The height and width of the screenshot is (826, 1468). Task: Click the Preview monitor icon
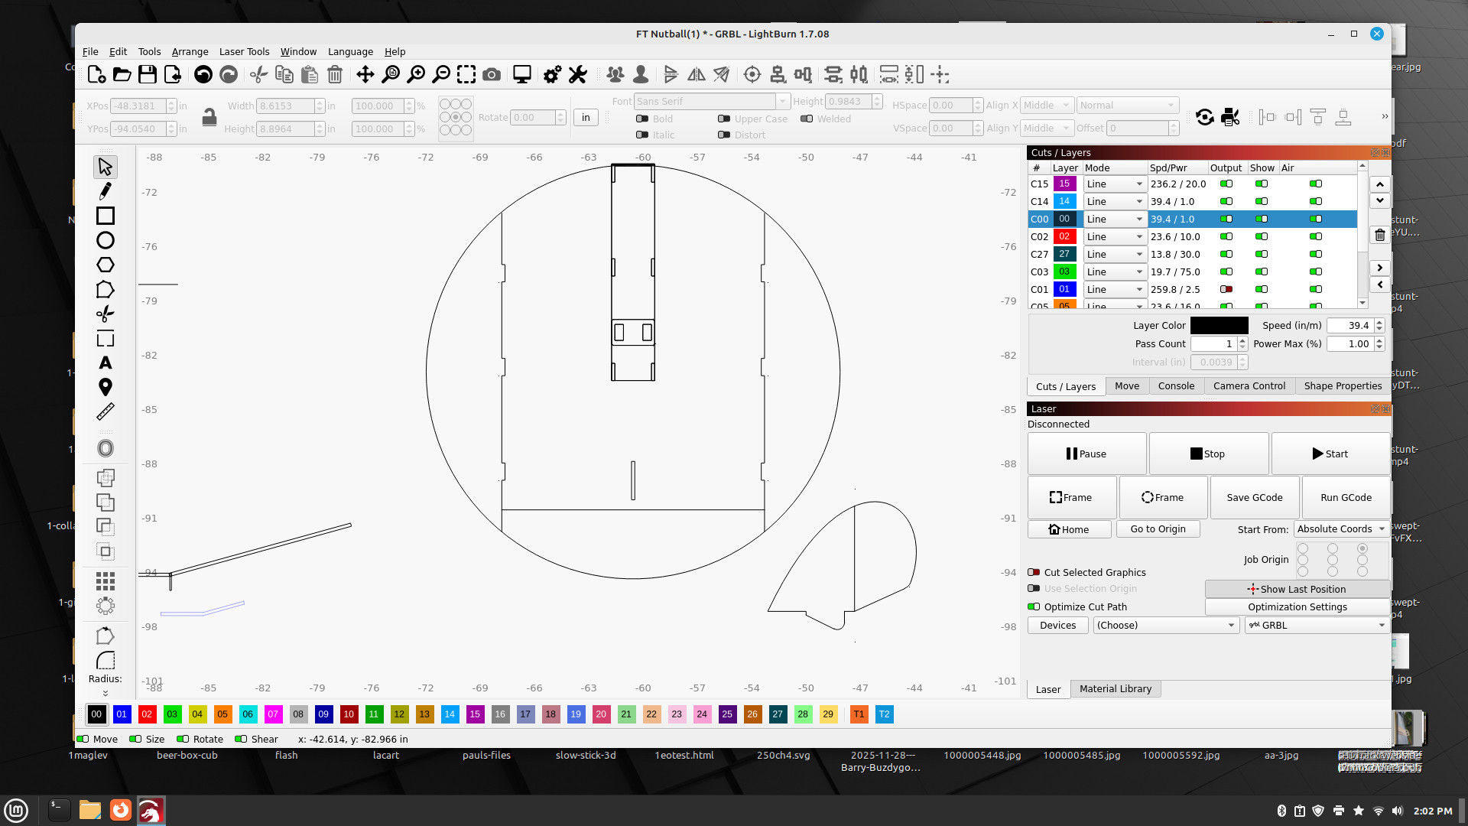click(x=522, y=74)
